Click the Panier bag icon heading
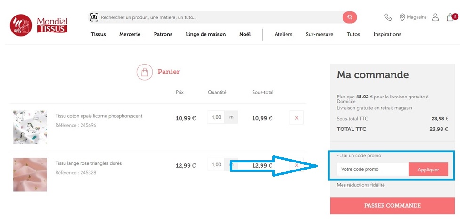 (145, 72)
